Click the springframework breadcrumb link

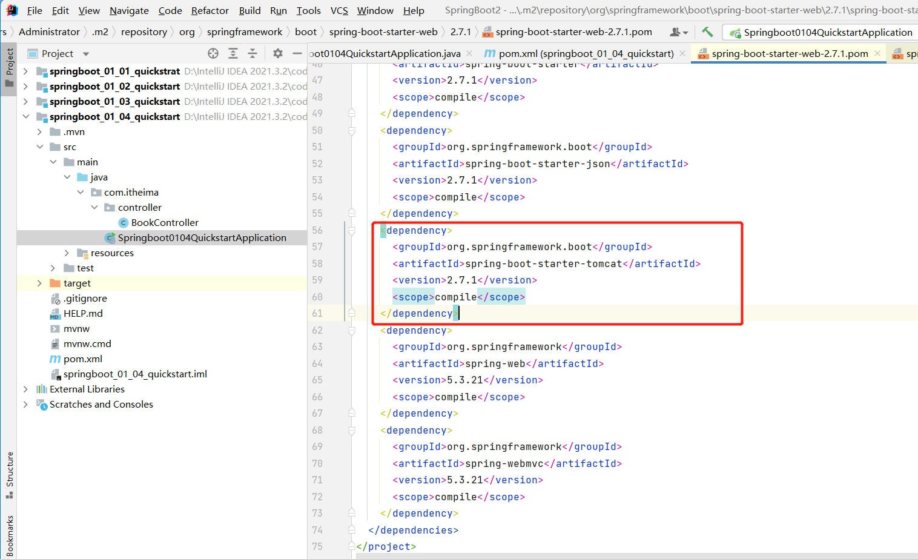pos(245,31)
